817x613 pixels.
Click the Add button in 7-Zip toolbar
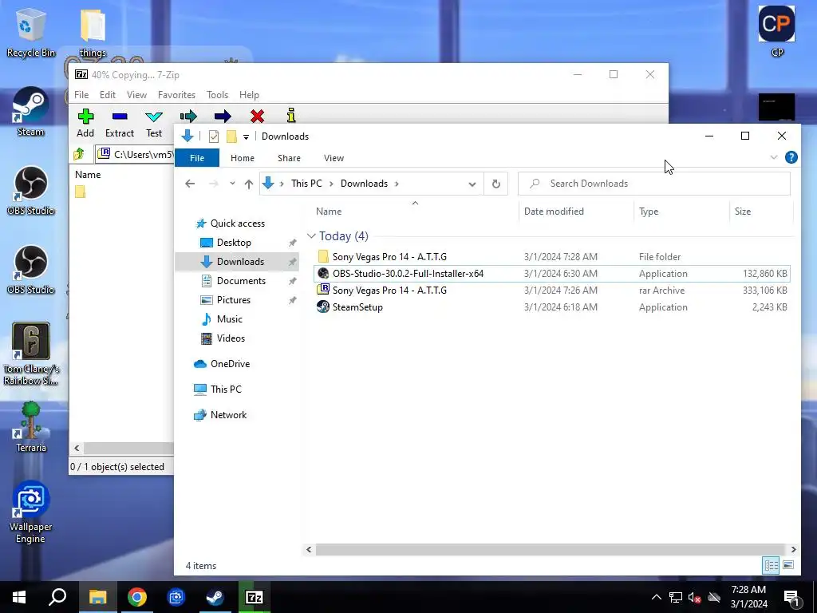tap(85, 124)
